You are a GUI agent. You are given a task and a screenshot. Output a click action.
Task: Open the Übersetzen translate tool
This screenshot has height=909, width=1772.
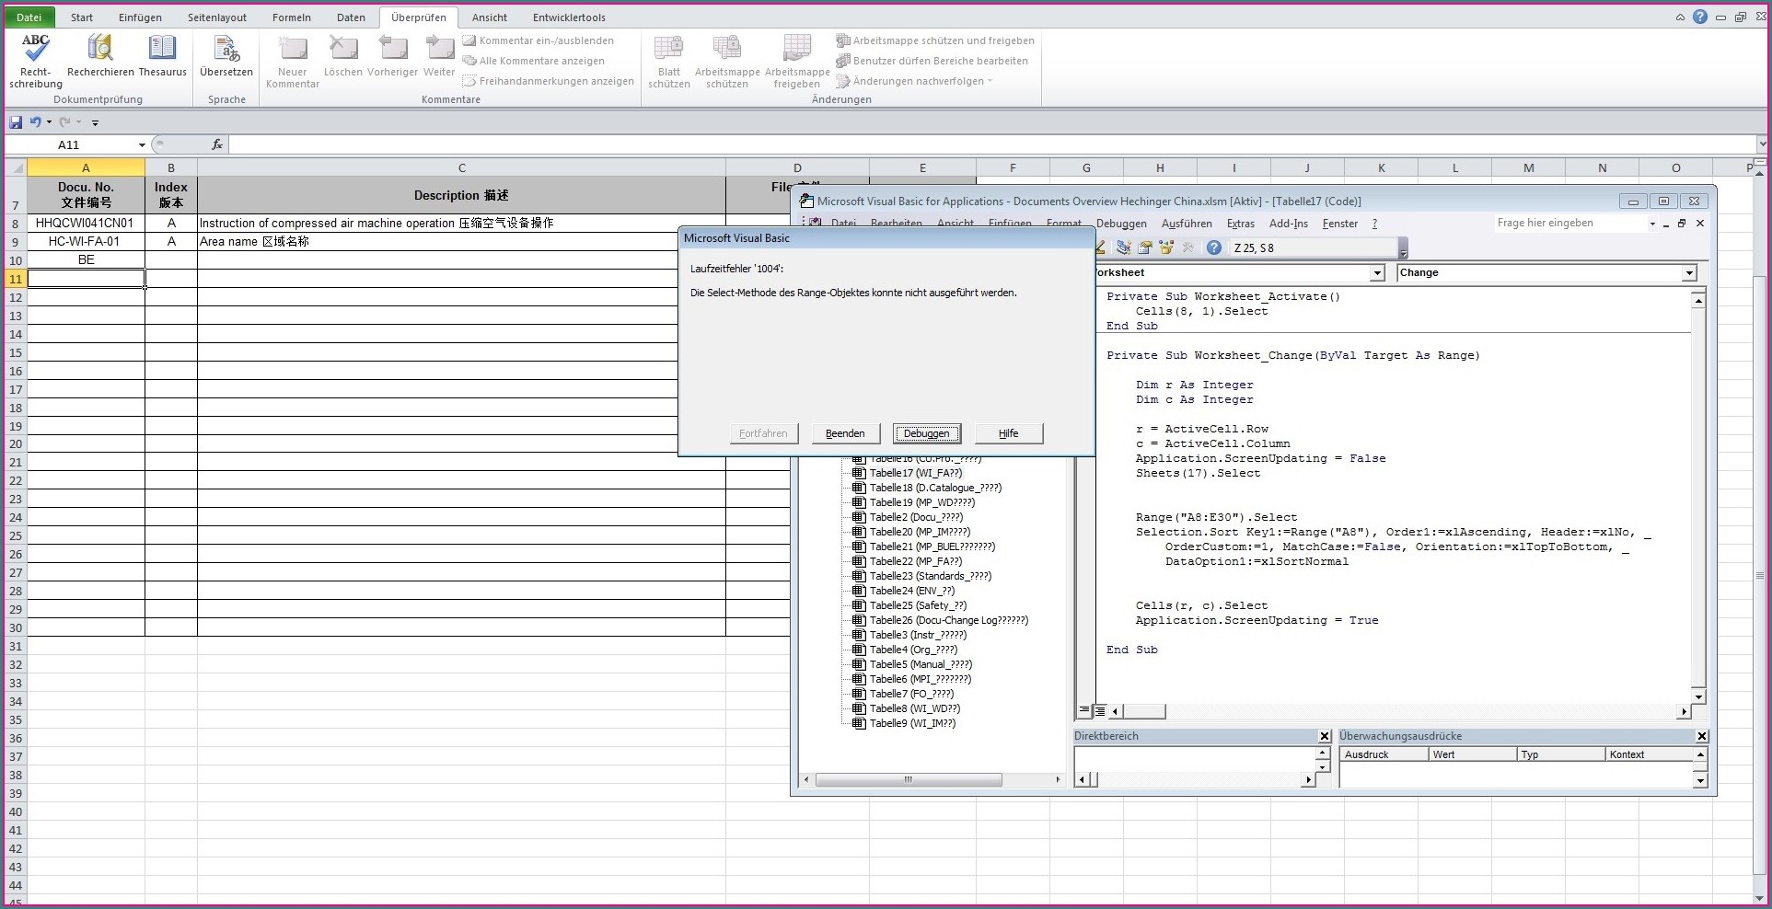pyautogui.click(x=226, y=55)
